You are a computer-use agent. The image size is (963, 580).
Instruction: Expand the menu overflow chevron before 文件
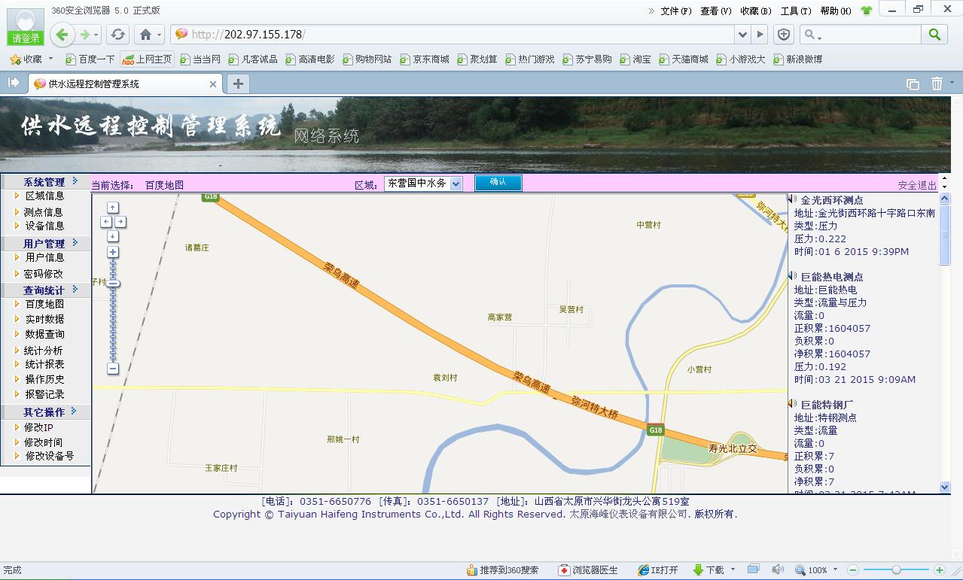tap(652, 11)
